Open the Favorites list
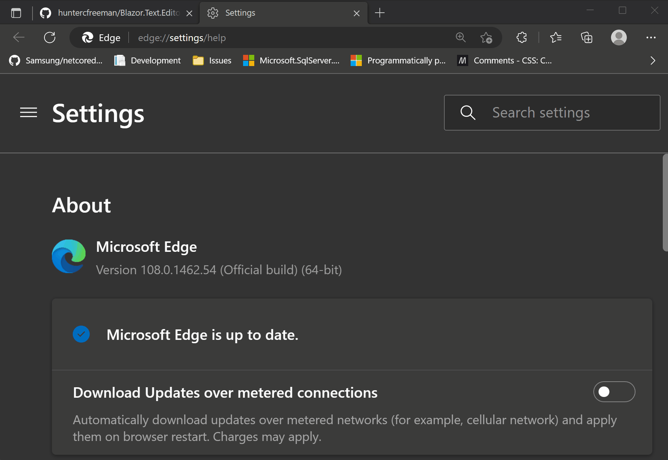Viewport: 668px width, 460px height. [x=556, y=37]
